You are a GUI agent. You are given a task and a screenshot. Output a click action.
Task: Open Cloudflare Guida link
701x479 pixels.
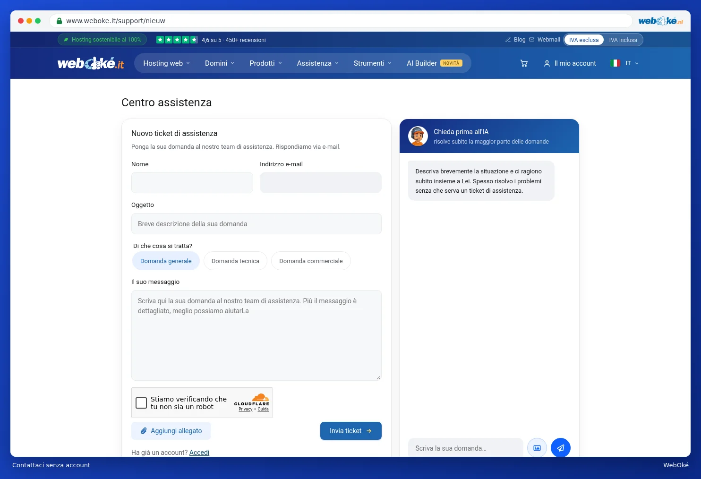[x=263, y=409]
